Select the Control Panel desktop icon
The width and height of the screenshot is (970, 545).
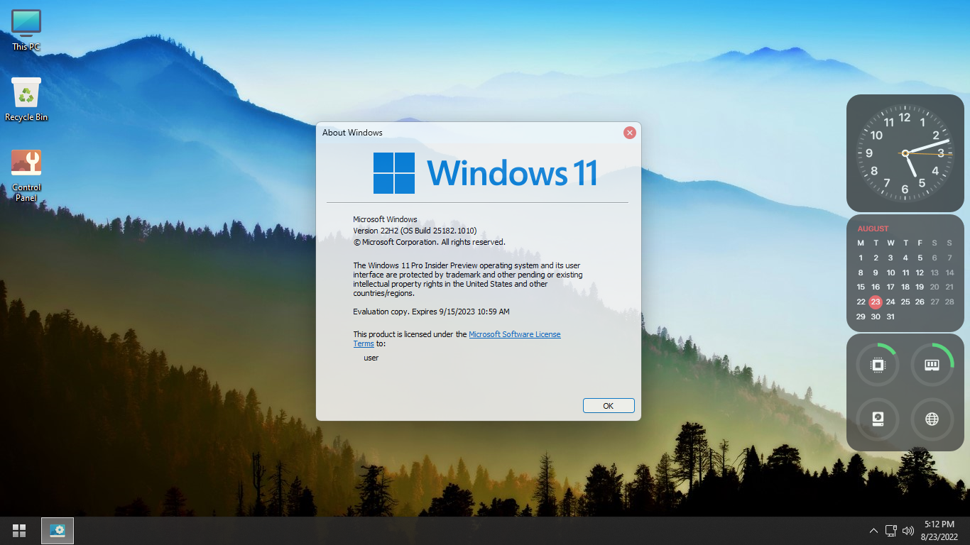tap(26, 175)
